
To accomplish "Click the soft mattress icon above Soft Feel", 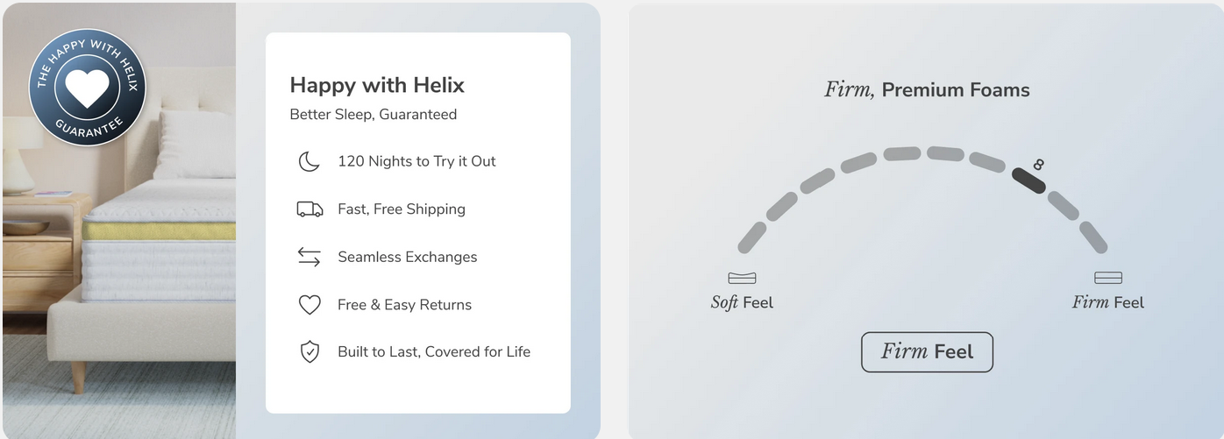I will click(742, 279).
